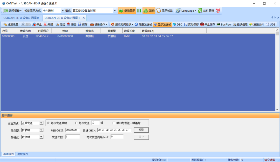Open the 选择设备 device selector

tap(12, 11)
